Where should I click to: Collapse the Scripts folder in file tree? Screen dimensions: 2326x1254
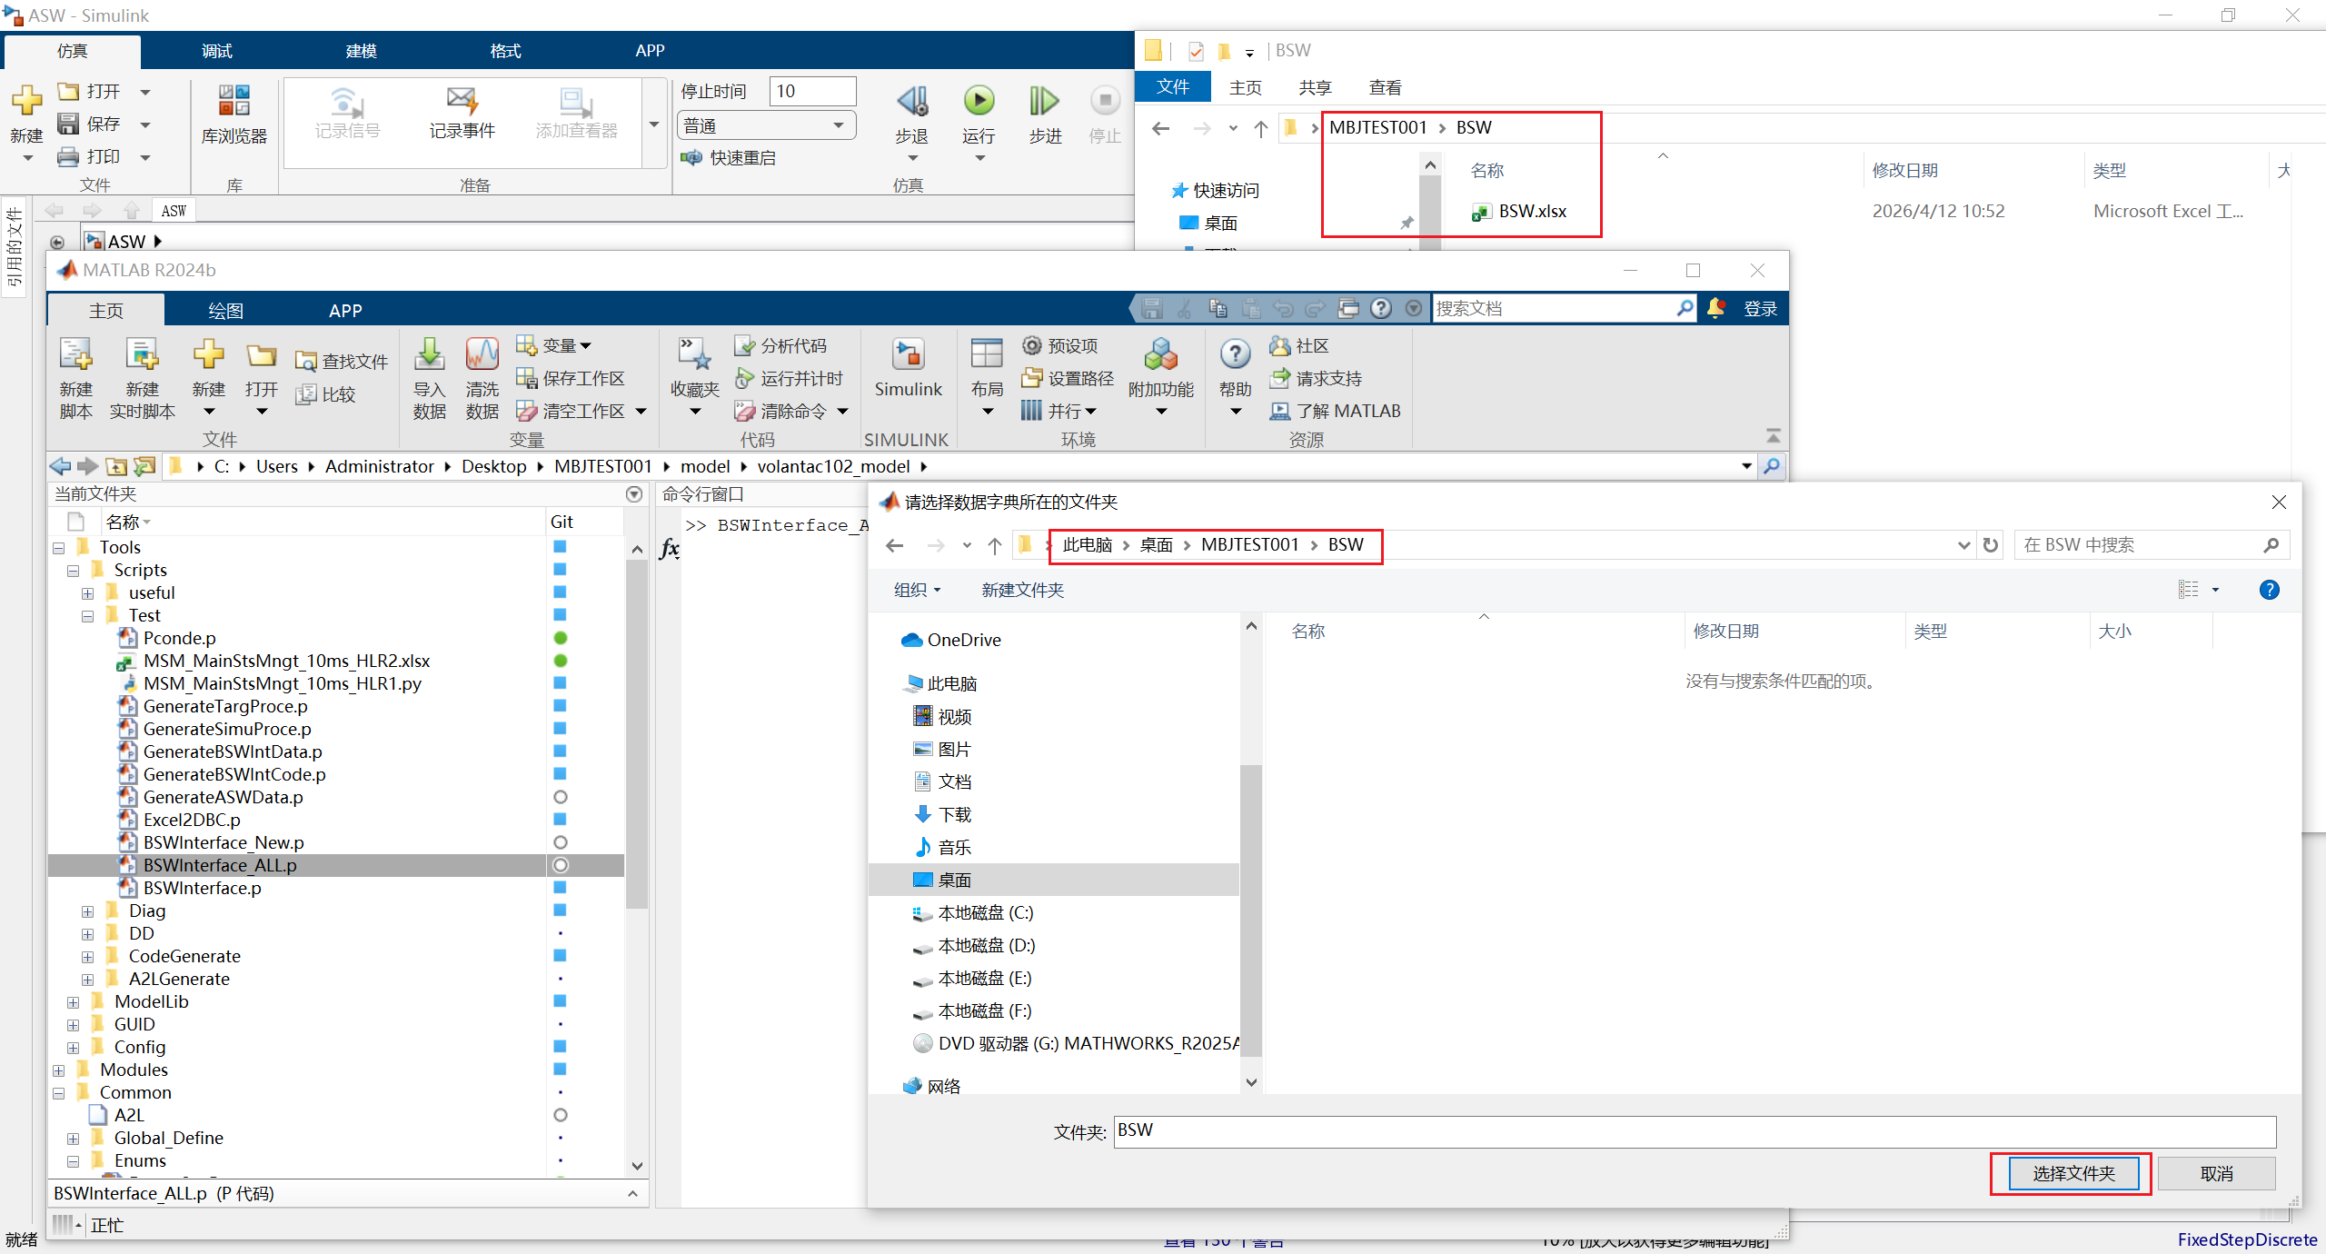(x=74, y=571)
